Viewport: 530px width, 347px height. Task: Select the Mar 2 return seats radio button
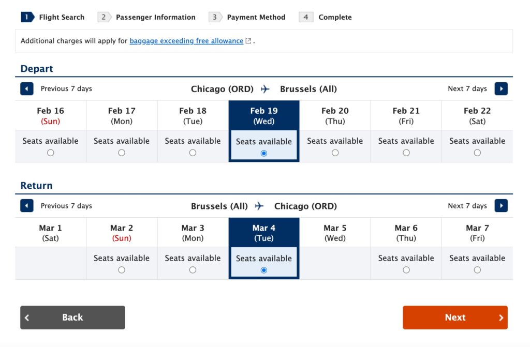click(x=121, y=270)
